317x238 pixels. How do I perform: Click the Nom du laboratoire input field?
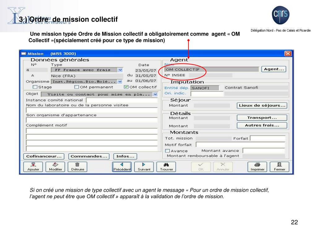[x=92, y=110]
